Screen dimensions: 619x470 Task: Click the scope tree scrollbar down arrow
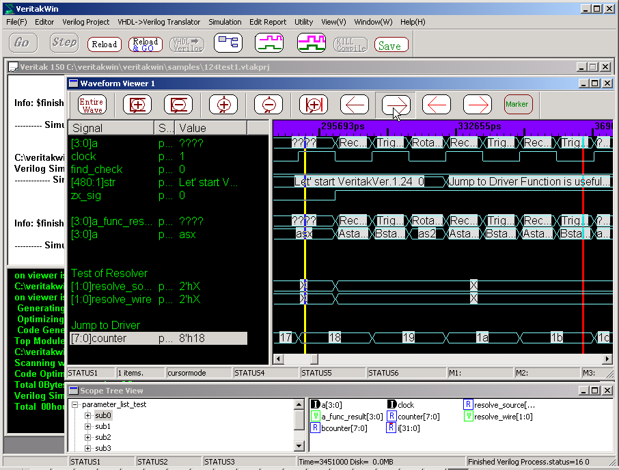point(299,447)
